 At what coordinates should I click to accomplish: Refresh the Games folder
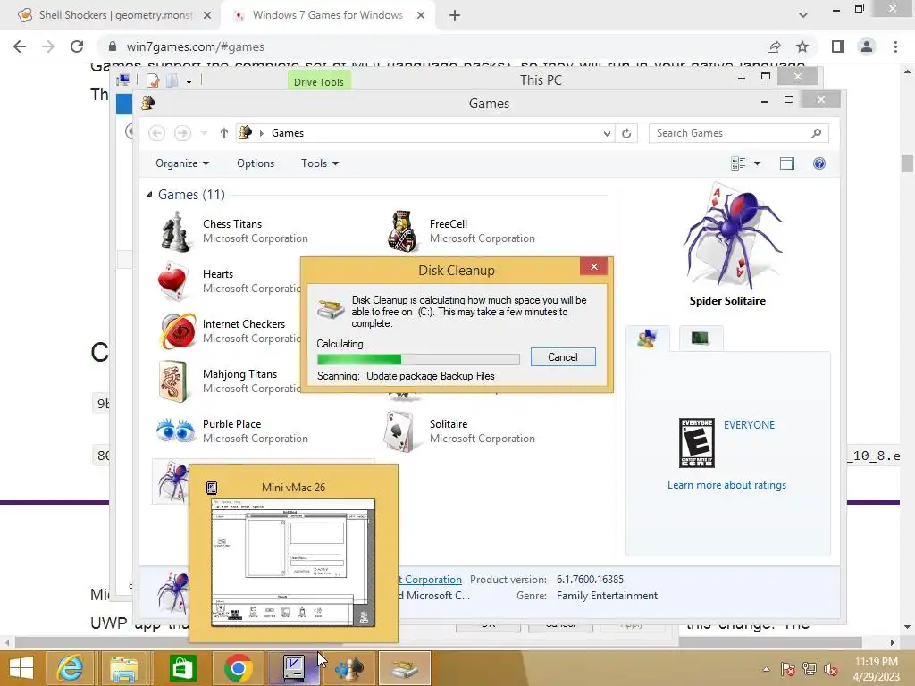626,133
